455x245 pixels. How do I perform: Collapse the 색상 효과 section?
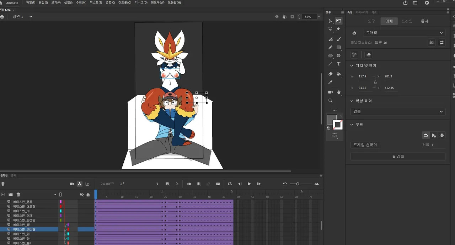352,101
